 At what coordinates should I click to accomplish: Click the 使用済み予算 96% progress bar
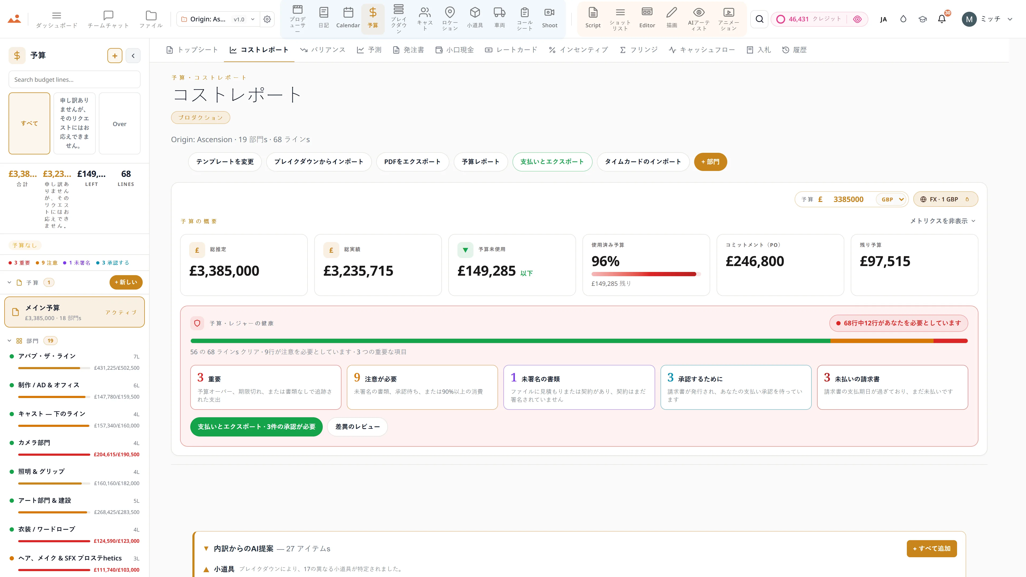[x=646, y=274]
